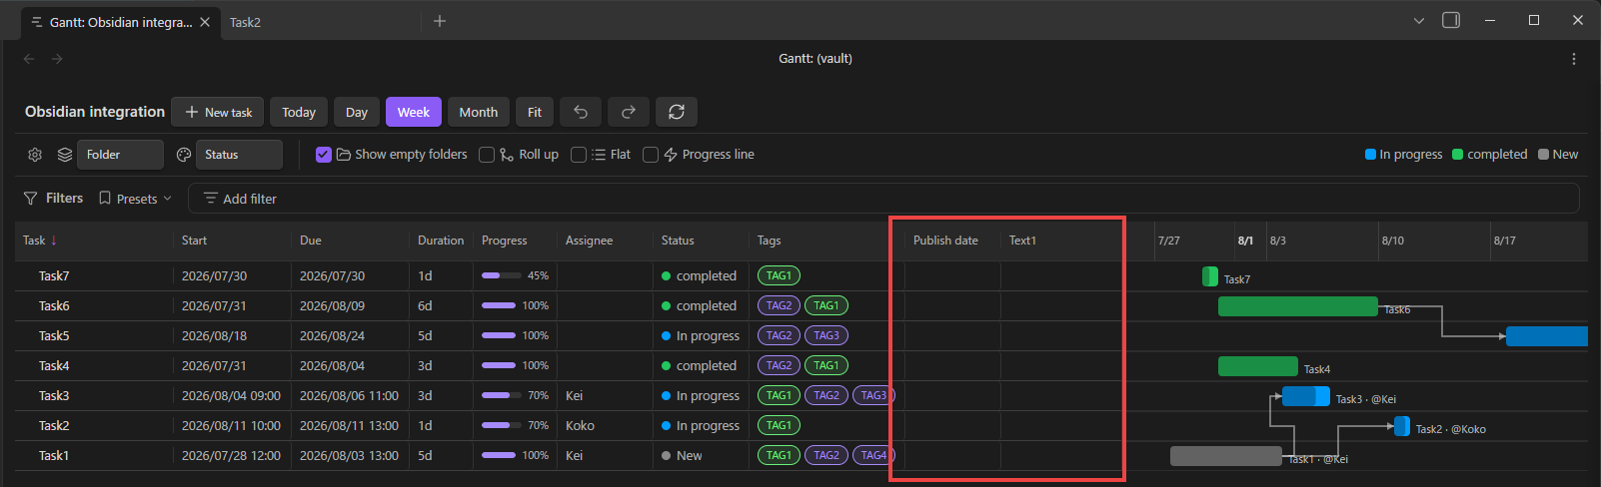Screen dimensions: 1601x487
Task: Enable the Flat checkbox
Action: click(x=579, y=155)
